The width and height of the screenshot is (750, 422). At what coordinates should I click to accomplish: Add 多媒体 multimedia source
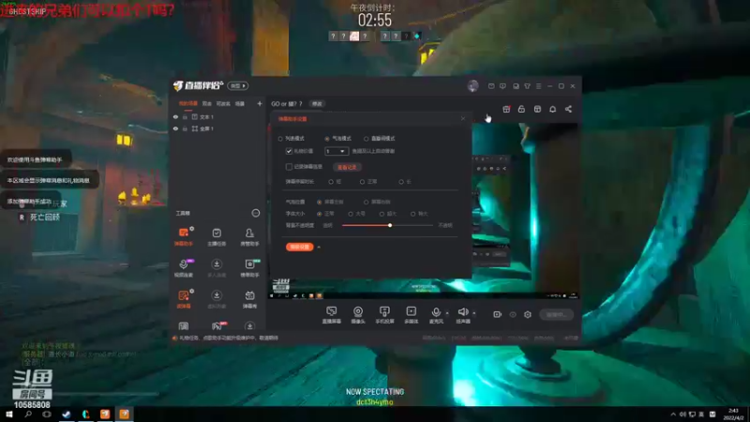coord(412,315)
